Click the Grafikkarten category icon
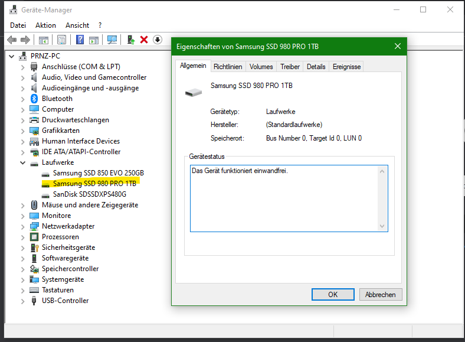 (34, 131)
